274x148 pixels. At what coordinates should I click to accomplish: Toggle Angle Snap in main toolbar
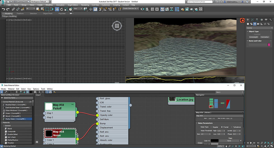(x=105, y=9)
